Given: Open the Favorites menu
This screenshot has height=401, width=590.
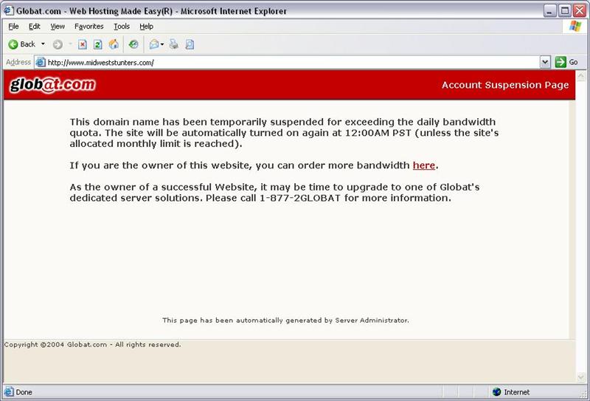Looking at the screenshot, I should pyautogui.click(x=89, y=26).
